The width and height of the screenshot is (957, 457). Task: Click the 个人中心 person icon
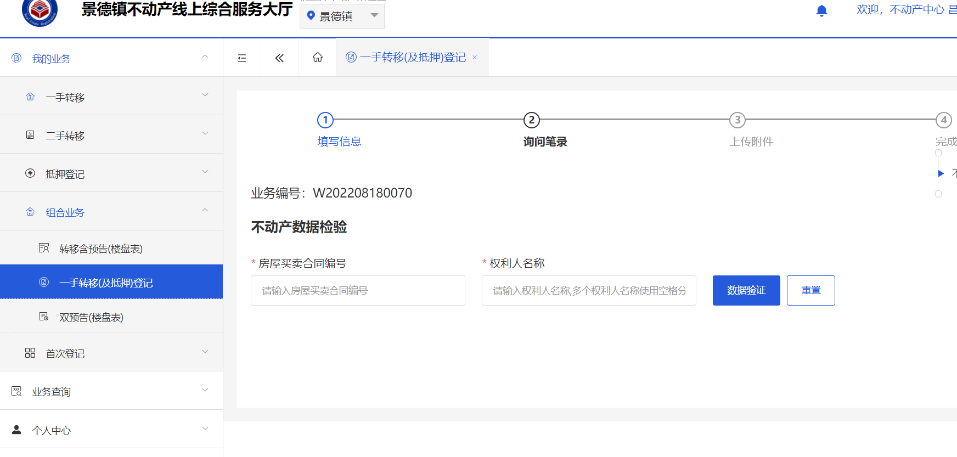pos(16,430)
